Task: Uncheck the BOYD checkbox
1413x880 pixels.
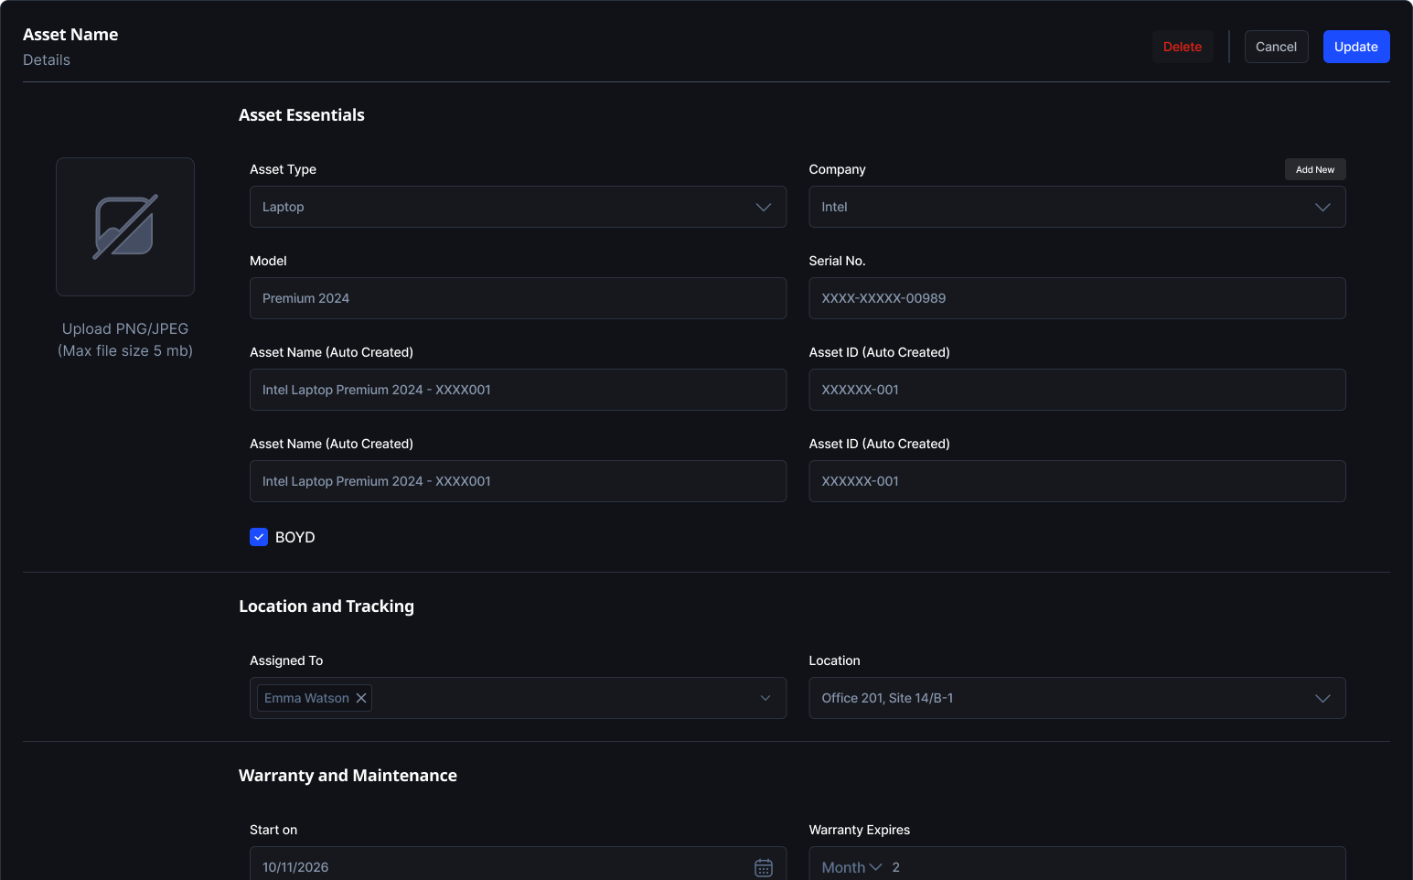Action: [259, 537]
